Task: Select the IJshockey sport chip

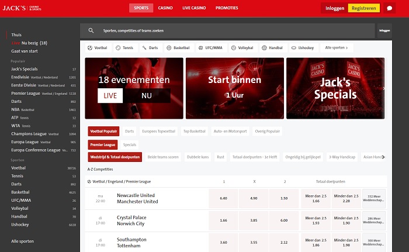Action: pyautogui.click(x=304, y=48)
